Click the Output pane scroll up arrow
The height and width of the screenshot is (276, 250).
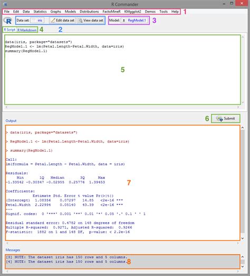pos(243,127)
